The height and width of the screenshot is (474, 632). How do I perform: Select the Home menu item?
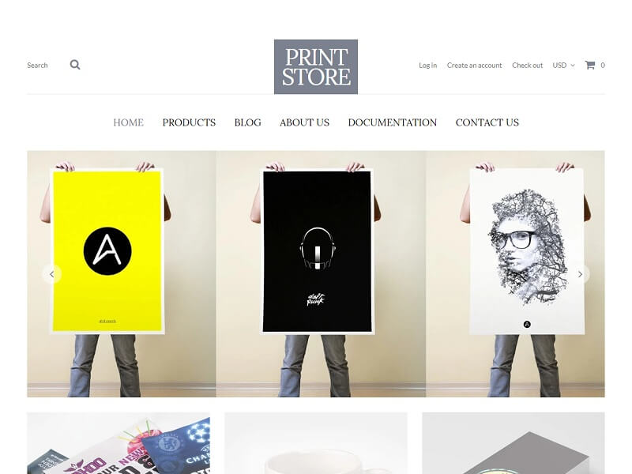point(128,122)
